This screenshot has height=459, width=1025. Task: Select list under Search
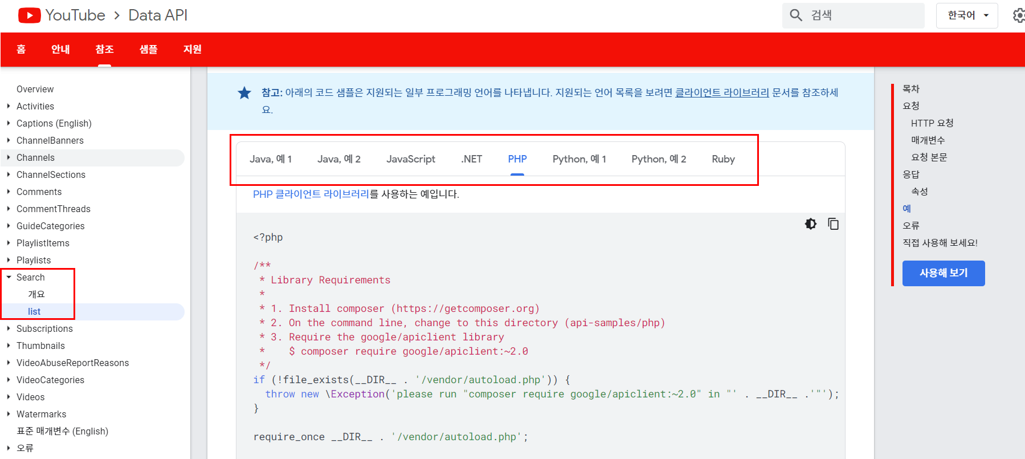[34, 312]
